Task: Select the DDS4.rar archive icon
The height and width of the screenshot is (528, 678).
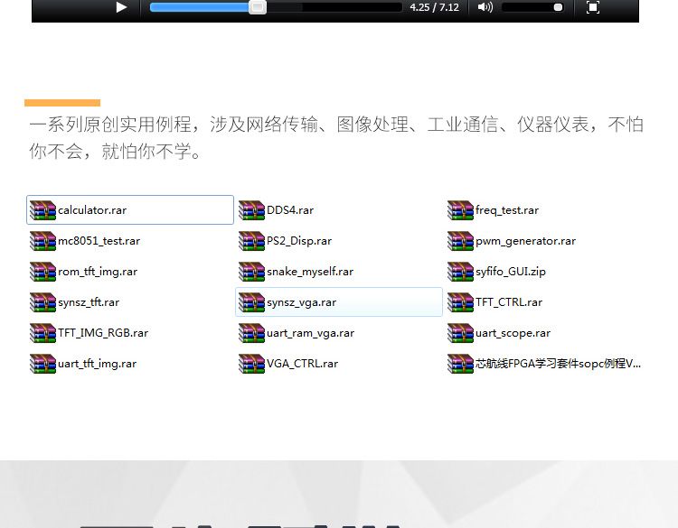Action: click(x=251, y=210)
